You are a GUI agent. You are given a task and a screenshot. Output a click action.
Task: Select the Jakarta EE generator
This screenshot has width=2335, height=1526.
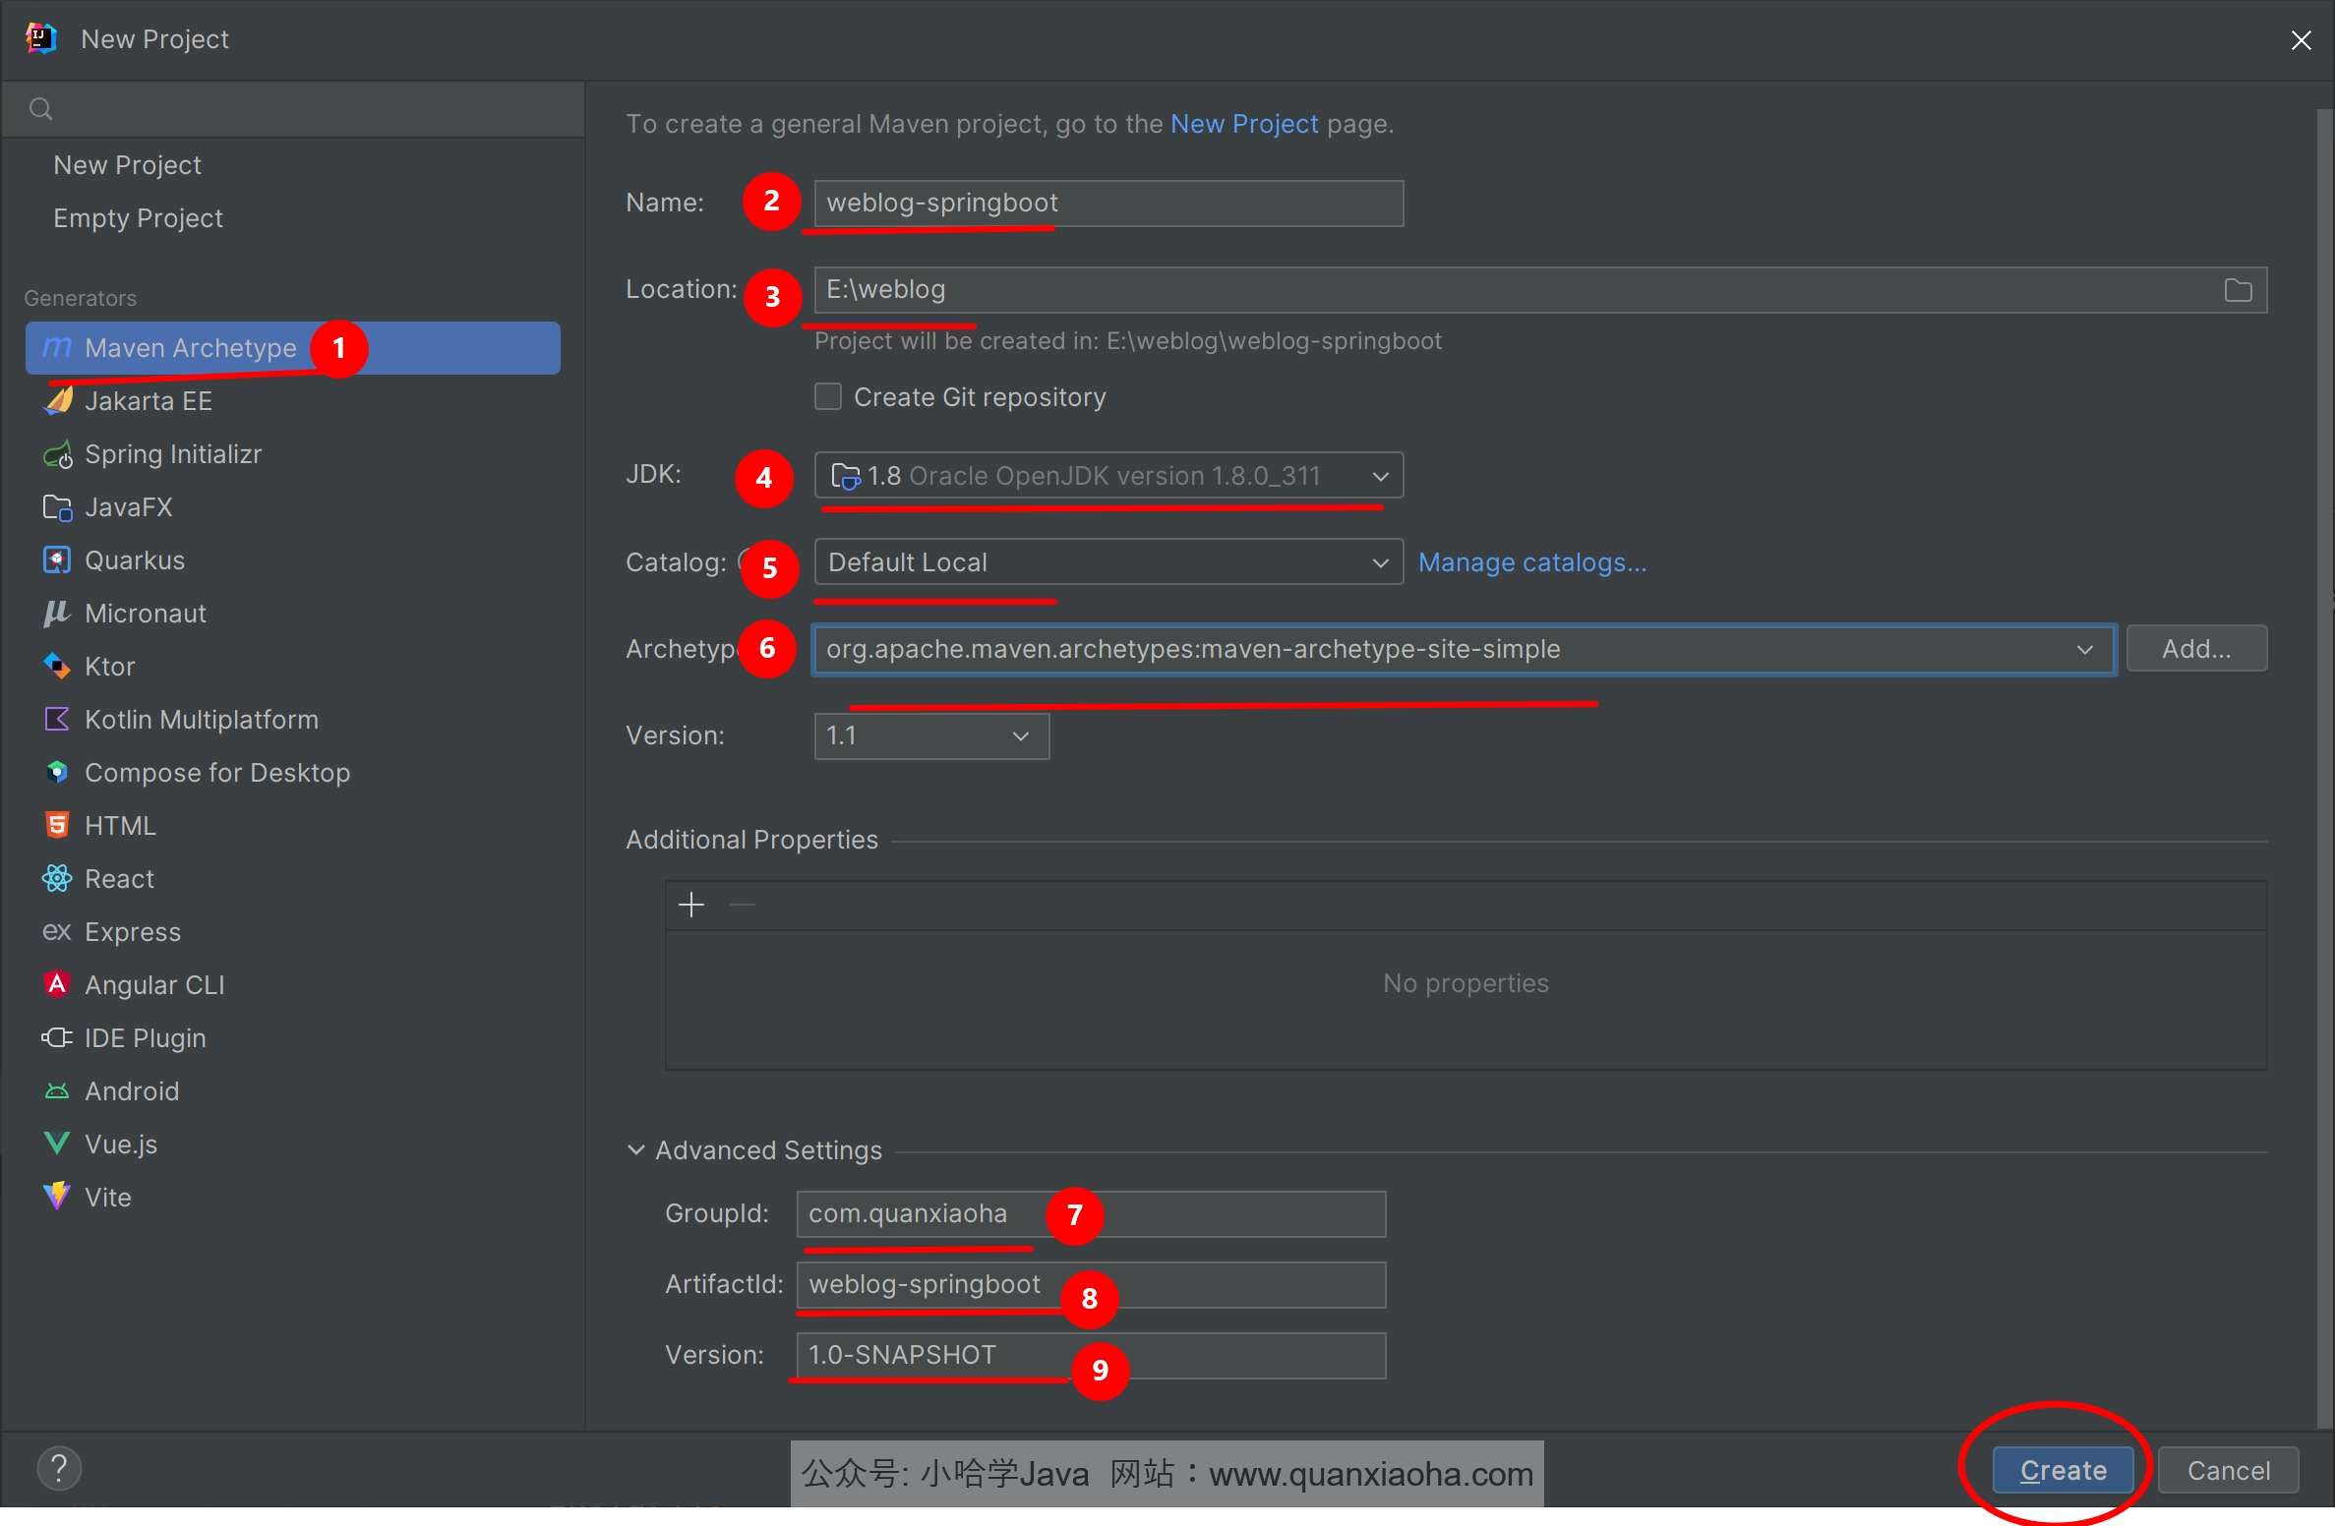click(293, 401)
